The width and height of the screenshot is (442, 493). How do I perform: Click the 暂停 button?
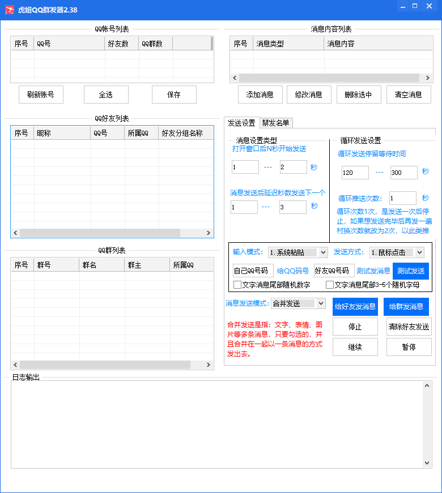coord(409,347)
